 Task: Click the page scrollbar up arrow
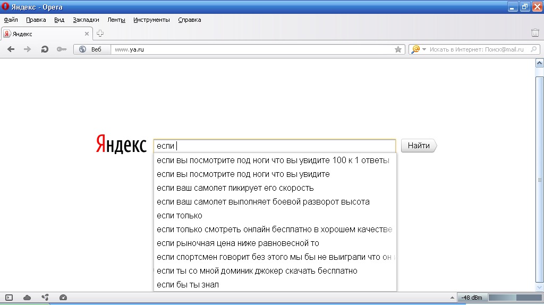pos(540,63)
